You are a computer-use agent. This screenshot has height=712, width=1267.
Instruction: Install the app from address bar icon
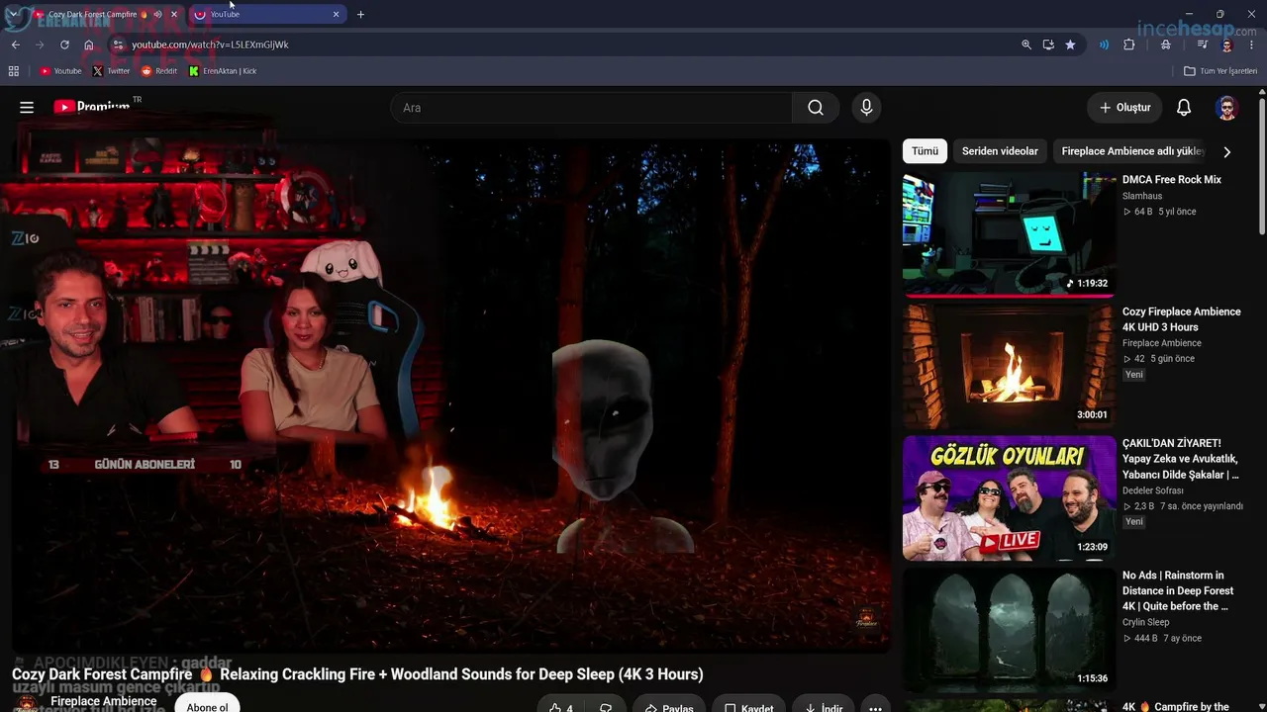[1048, 44]
